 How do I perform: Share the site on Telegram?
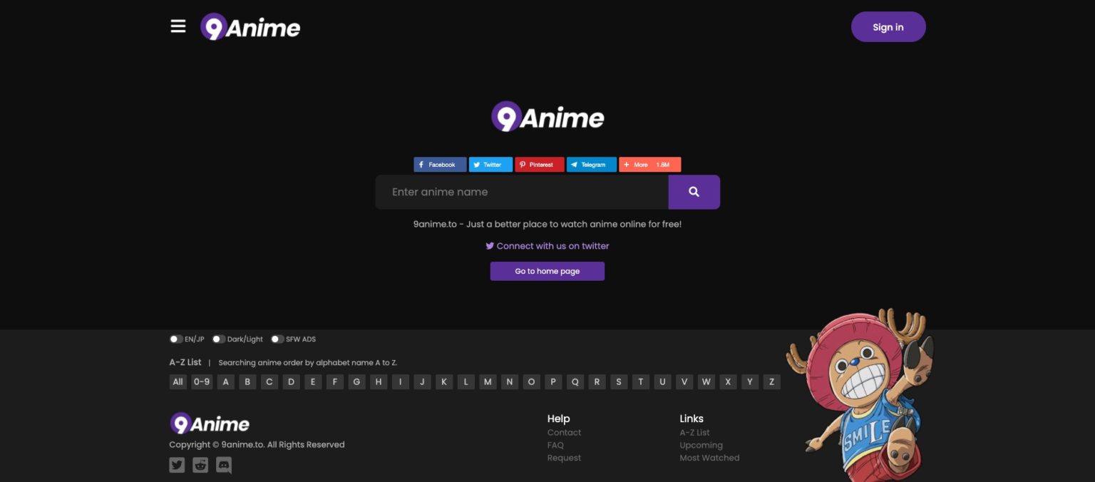(591, 164)
